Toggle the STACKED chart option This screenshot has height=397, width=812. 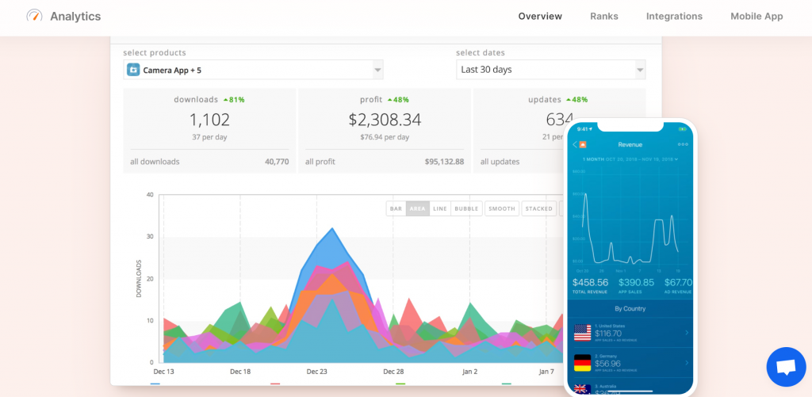click(538, 208)
